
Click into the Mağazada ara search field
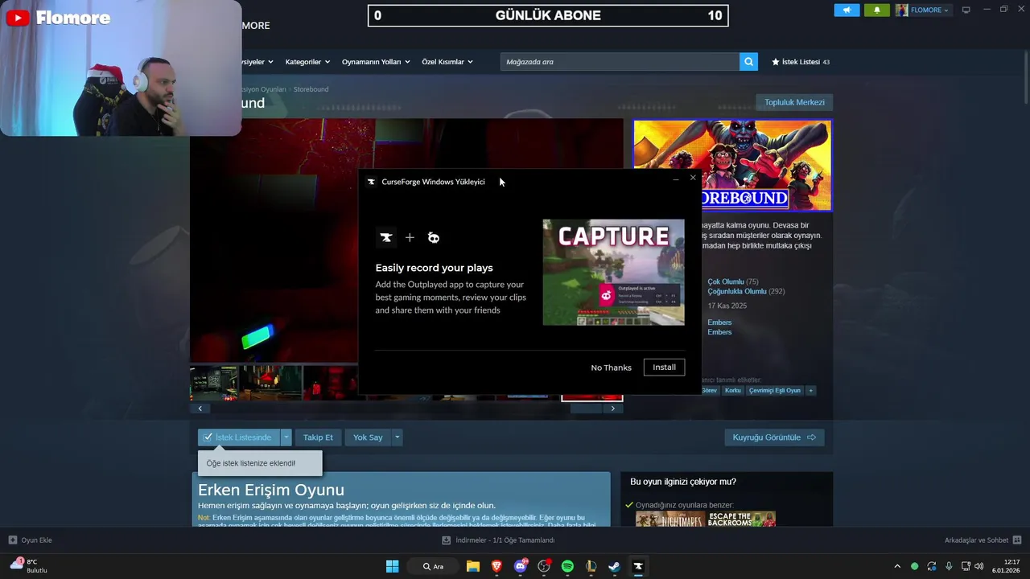[x=620, y=62]
